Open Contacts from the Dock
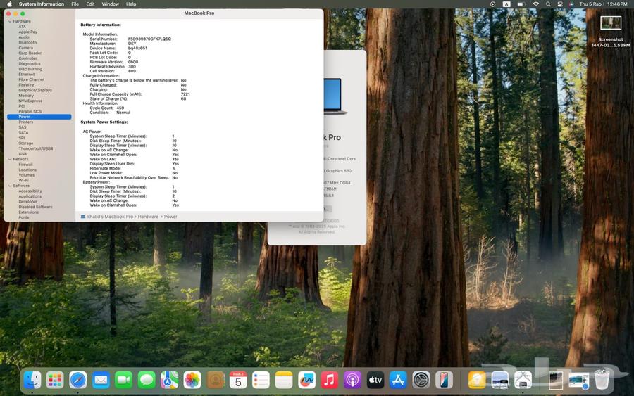 pos(215,380)
